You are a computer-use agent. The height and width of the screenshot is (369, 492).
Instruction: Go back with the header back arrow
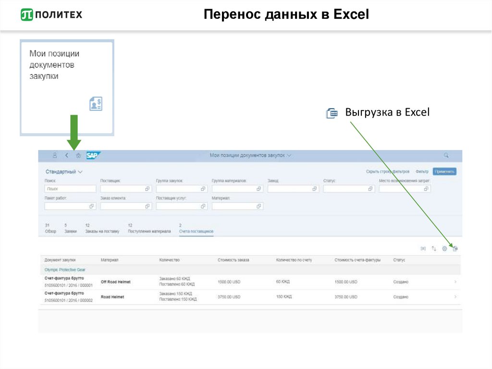(x=66, y=155)
